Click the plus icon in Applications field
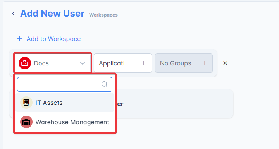The width and height of the screenshot is (279, 149). pos(144,63)
